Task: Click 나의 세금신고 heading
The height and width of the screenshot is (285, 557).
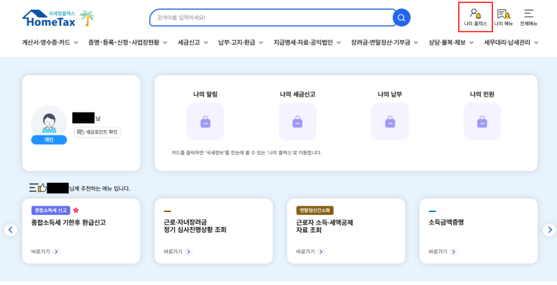Action: (297, 95)
